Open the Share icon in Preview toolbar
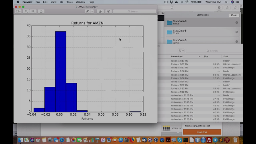Screen dimensions: 256x144 pyautogui.click(x=41, y=12)
